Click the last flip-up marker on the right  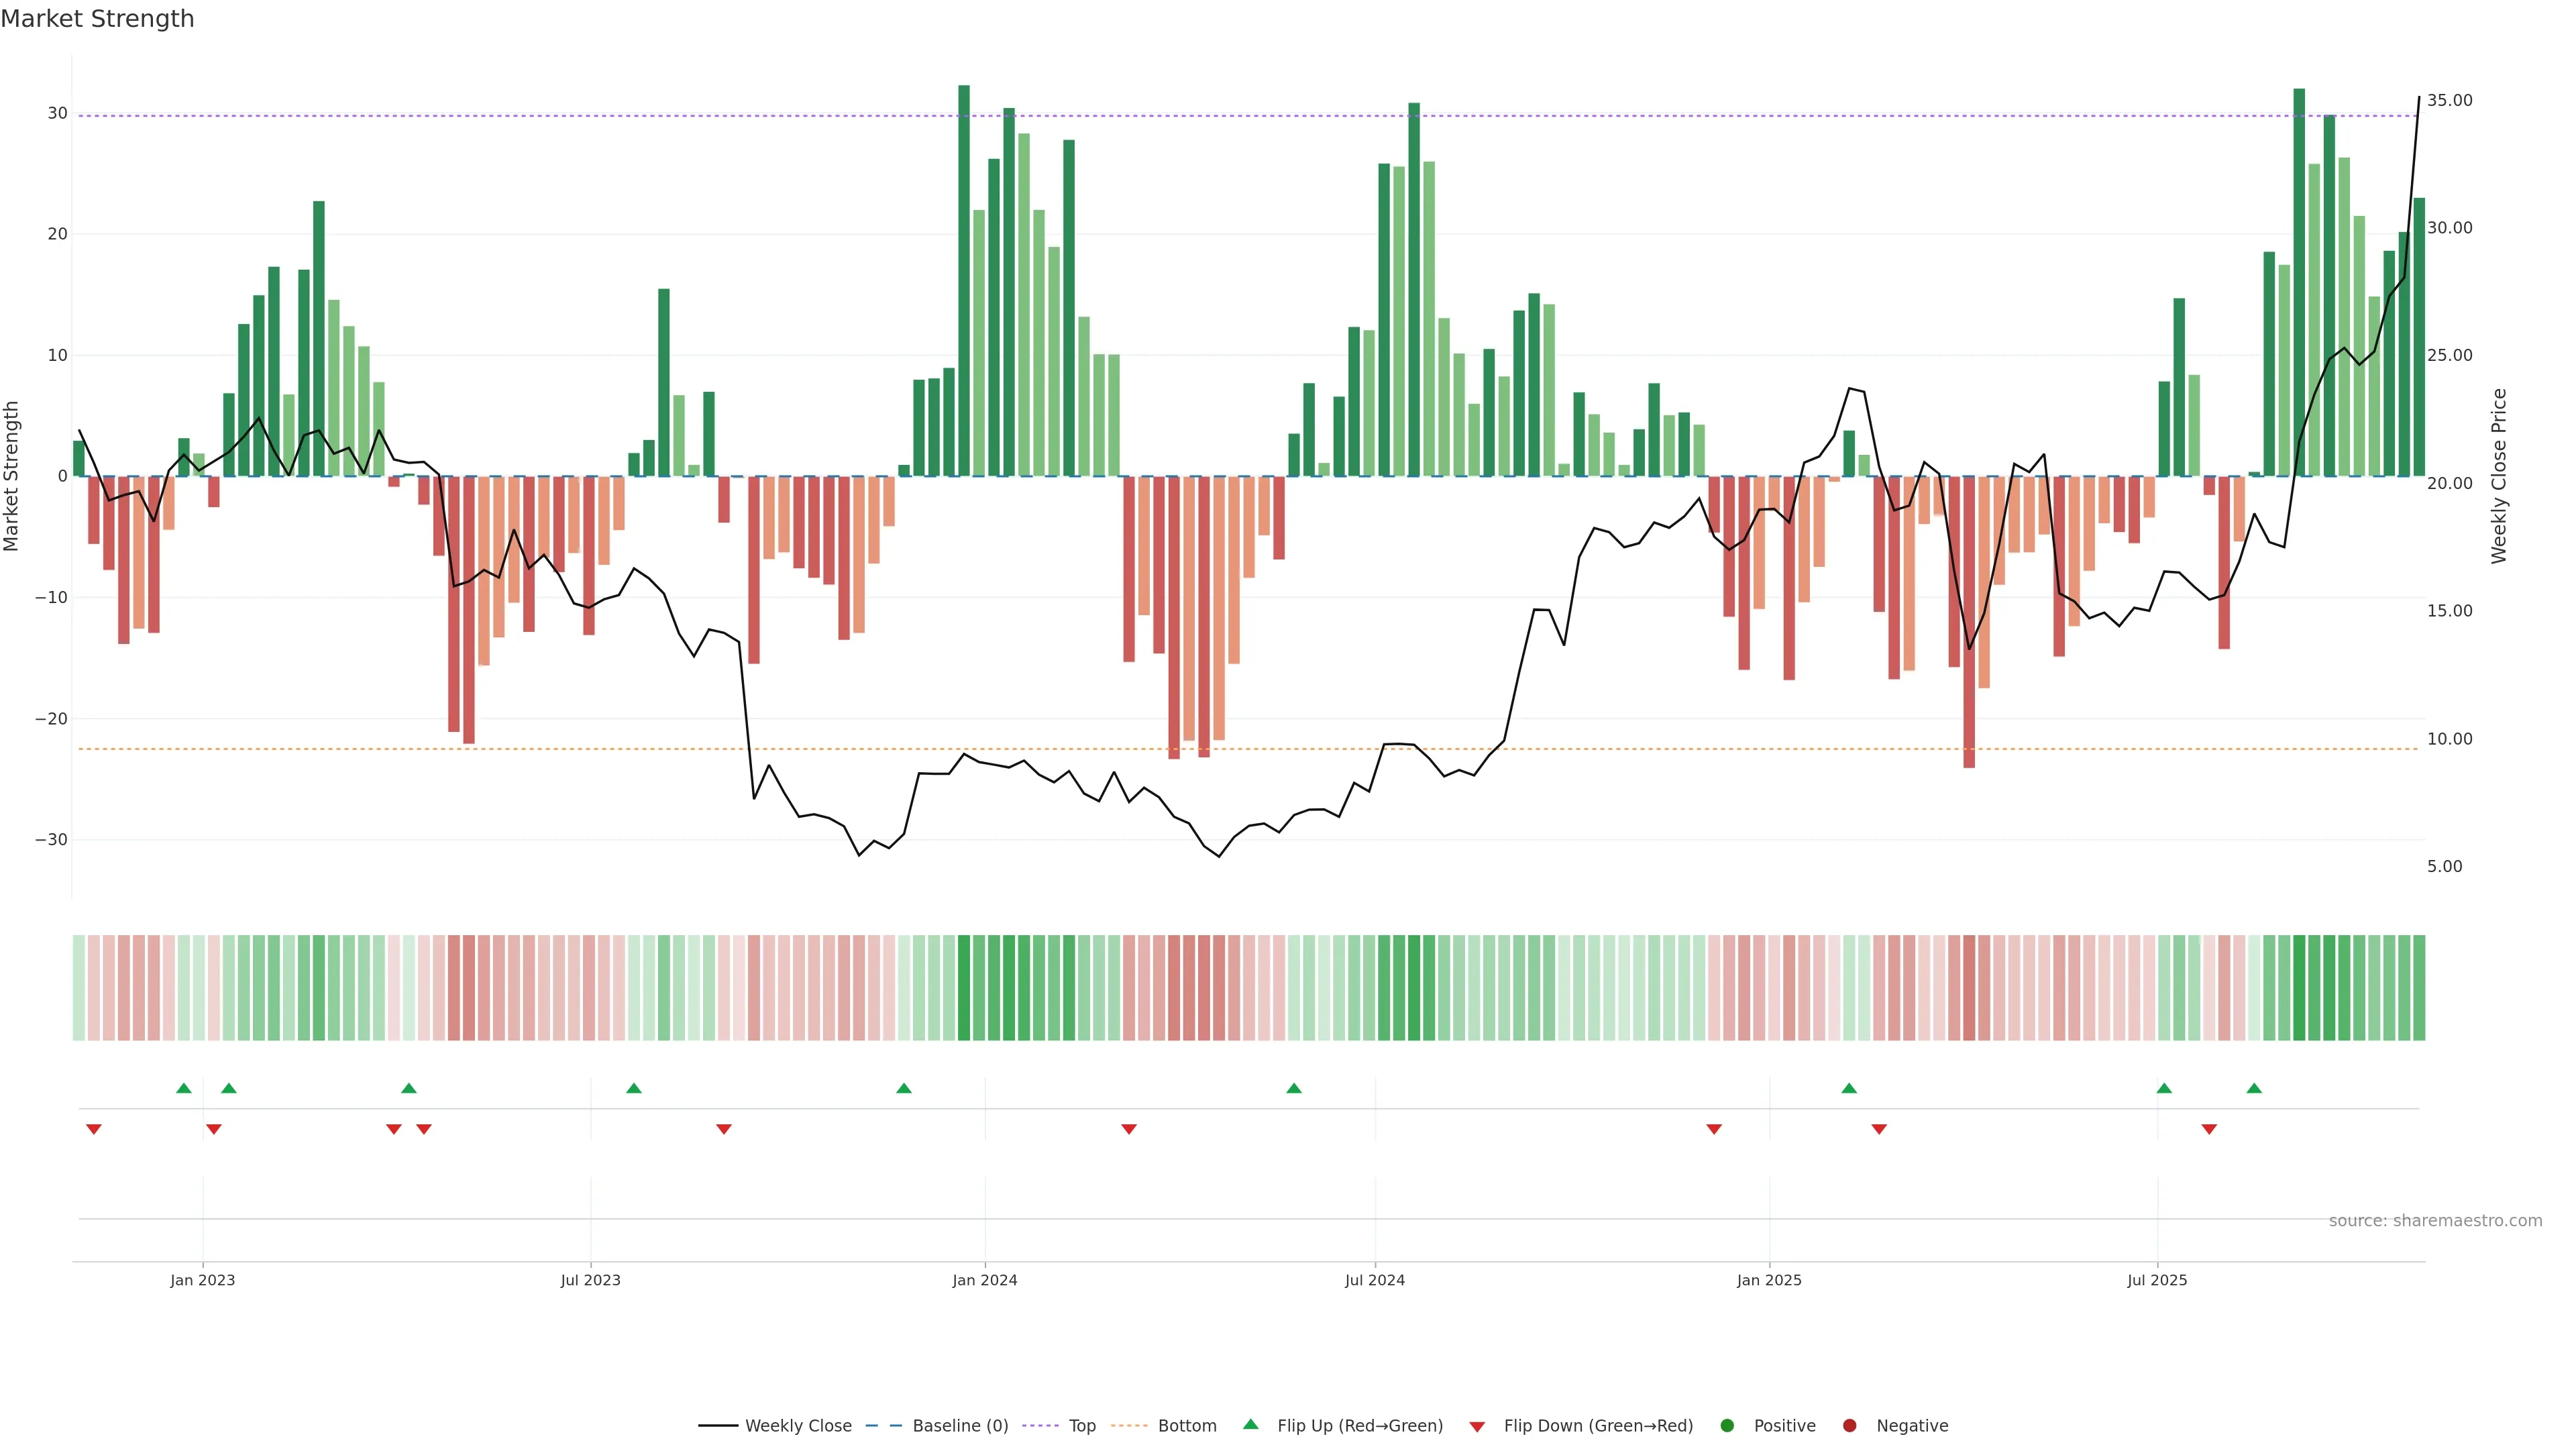coord(2254,1088)
